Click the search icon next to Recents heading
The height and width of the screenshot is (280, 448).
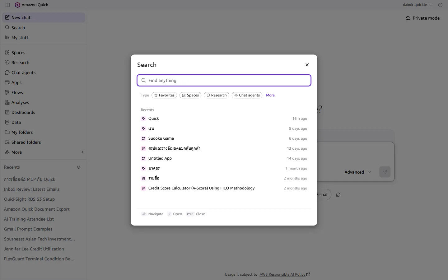click(79, 167)
